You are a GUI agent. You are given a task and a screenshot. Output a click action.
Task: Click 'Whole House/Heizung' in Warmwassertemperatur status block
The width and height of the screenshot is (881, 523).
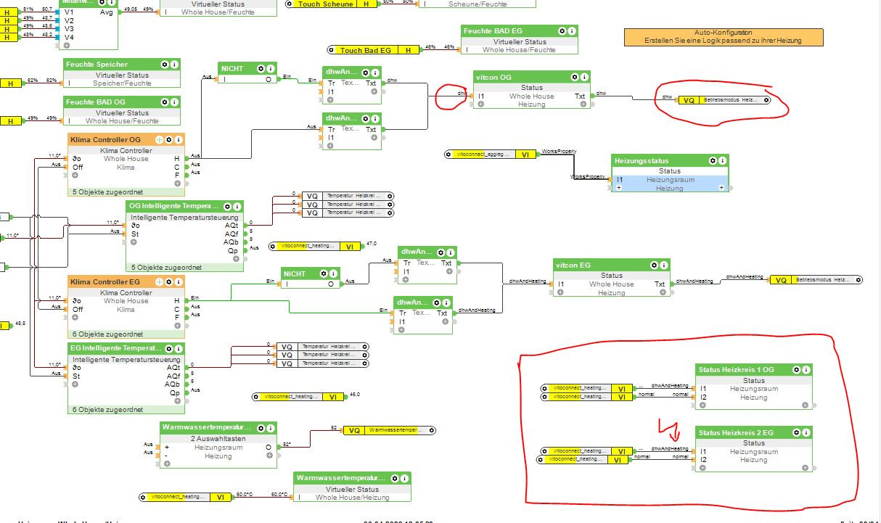[353, 497]
